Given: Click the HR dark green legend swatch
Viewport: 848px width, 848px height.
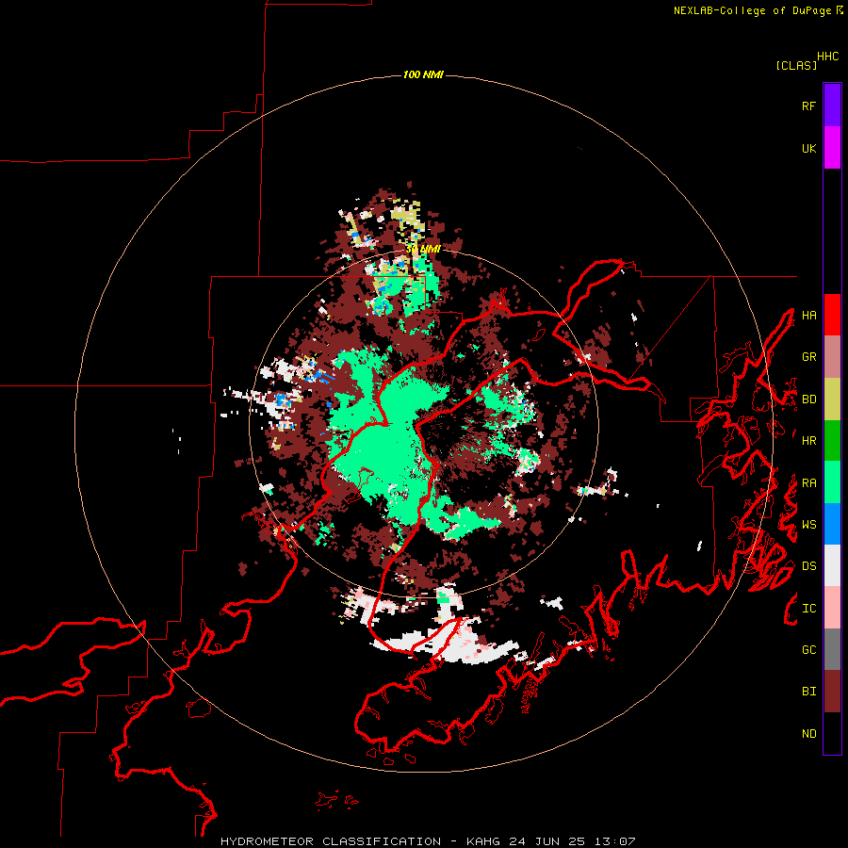Looking at the screenshot, I should [x=832, y=441].
